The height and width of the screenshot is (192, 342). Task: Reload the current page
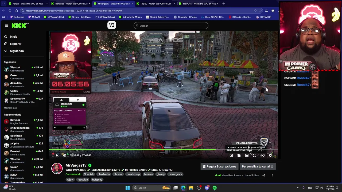pyautogui.click(x=10, y=11)
